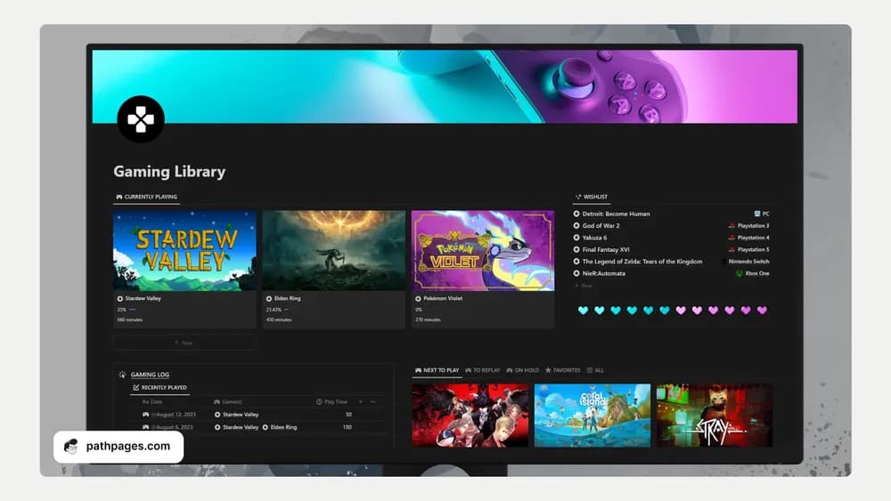The image size is (891, 501).
Task: Click the gamepad icon on Currently Playing tab
Action: 119,197
